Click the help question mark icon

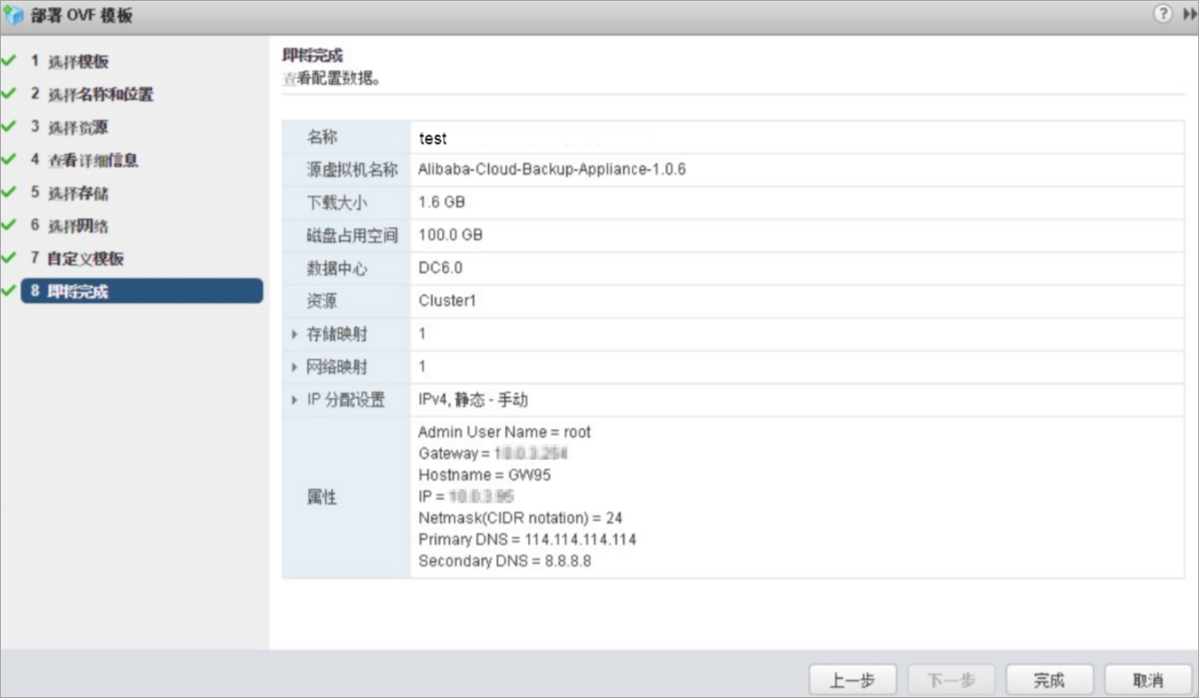[x=1164, y=14]
